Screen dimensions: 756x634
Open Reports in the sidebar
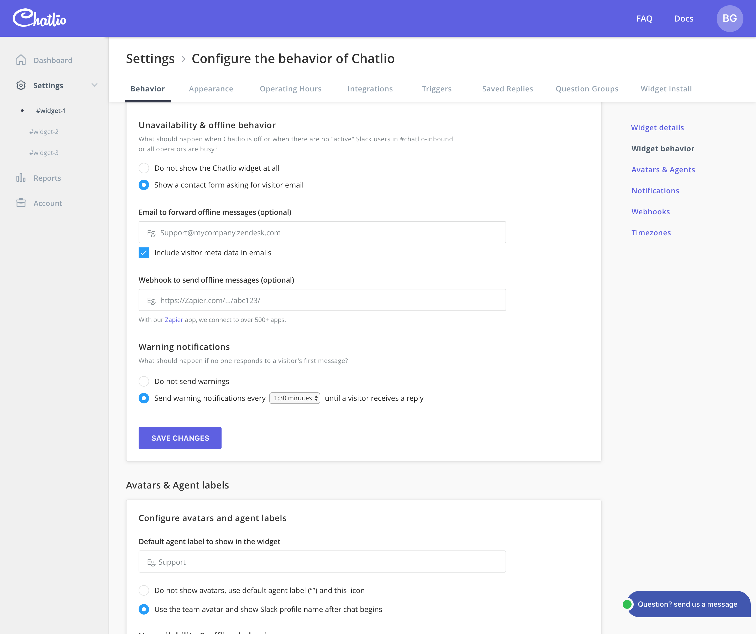coord(47,178)
